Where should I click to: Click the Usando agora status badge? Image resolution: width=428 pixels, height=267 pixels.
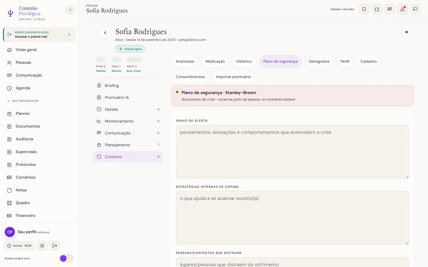point(130,49)
